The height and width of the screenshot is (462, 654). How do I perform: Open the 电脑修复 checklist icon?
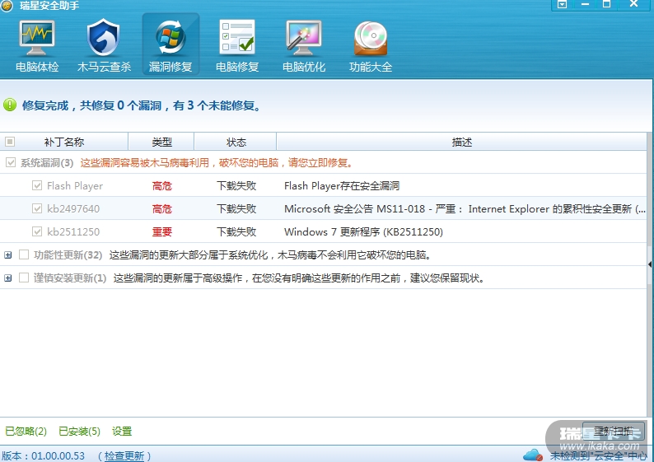[x=237, y=44]
